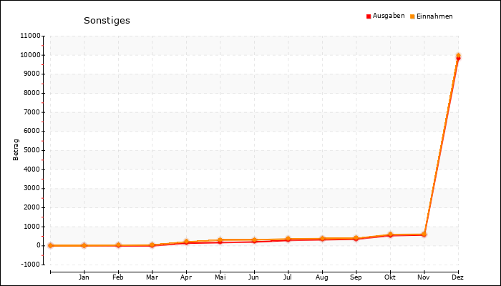501x286 pixels.
Task: Click the Feb x-axis label
Action: [x=118, y=277]
